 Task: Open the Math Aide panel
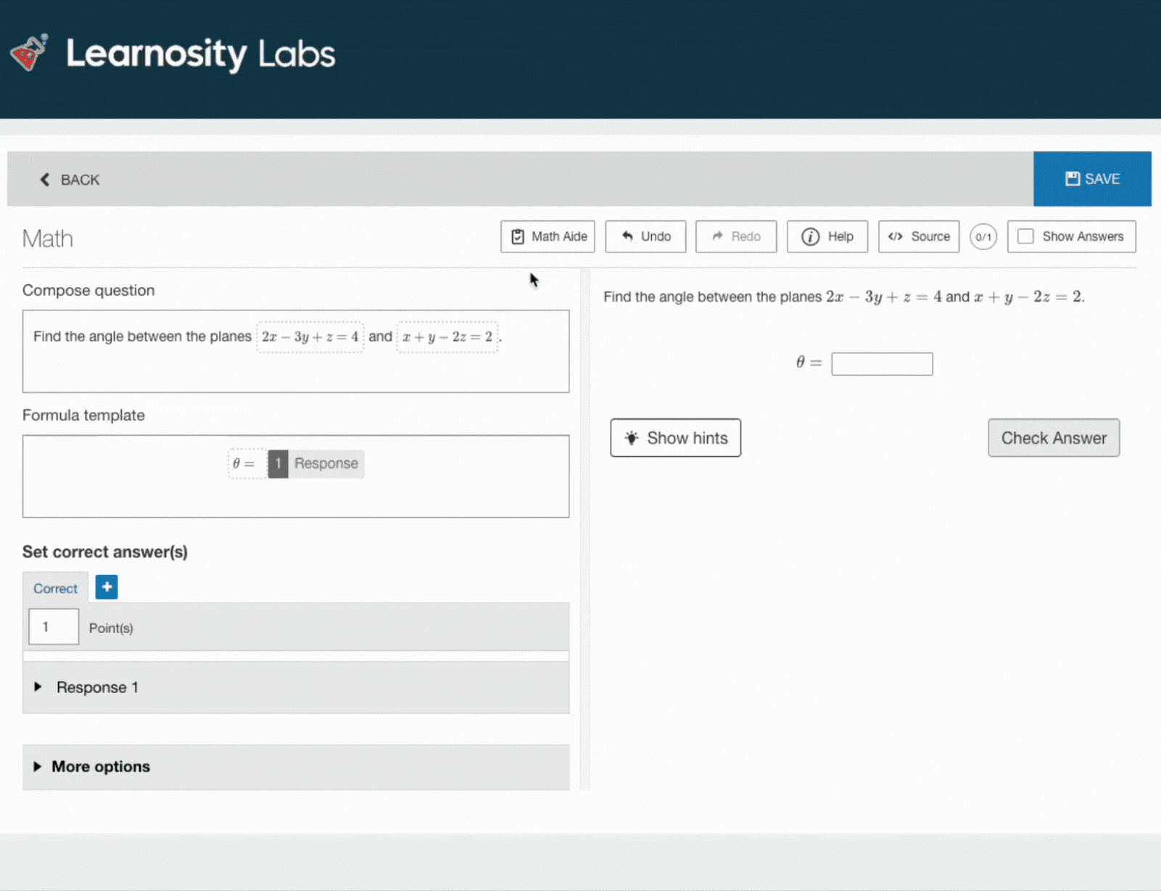tap(548, 236)
